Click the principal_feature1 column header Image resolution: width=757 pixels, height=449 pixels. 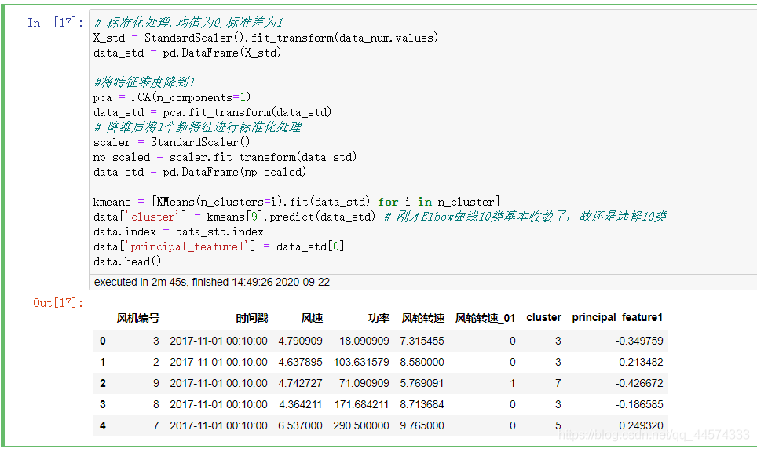pyautogui.click(x=617, y=318)
